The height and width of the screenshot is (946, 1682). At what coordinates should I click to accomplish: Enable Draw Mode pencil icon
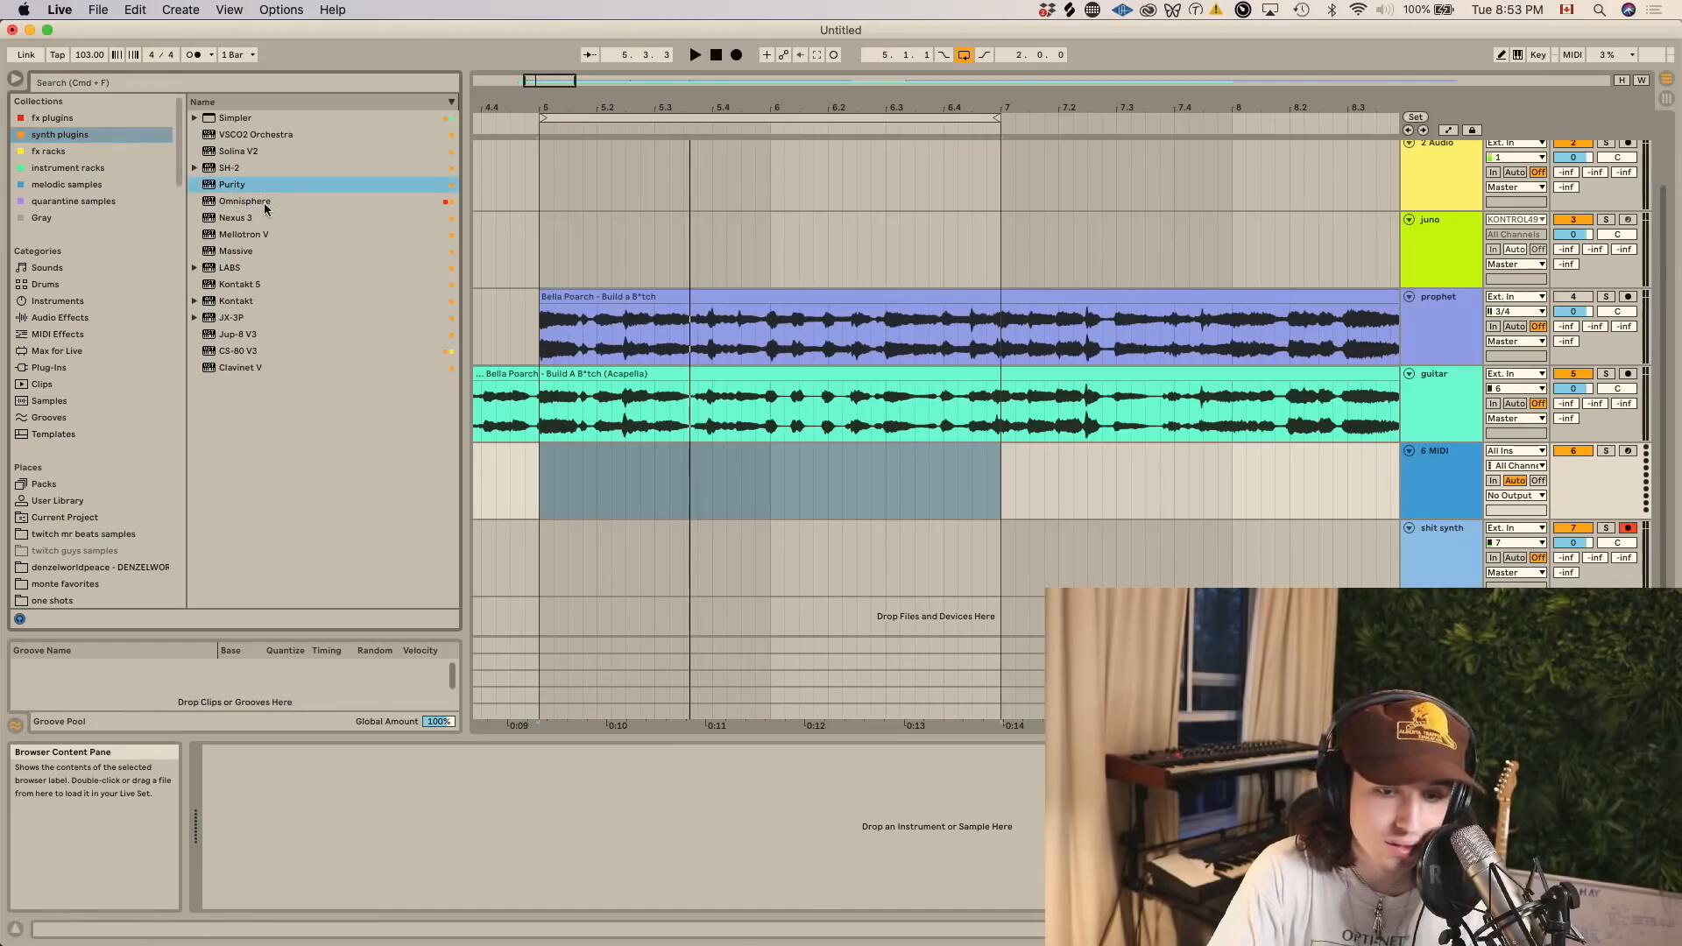pos(1501,54)
